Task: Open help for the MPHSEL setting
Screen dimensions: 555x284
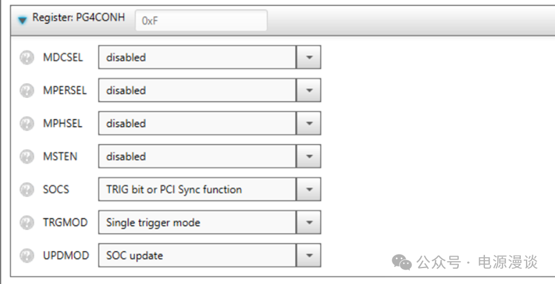Action: point(27,124)
